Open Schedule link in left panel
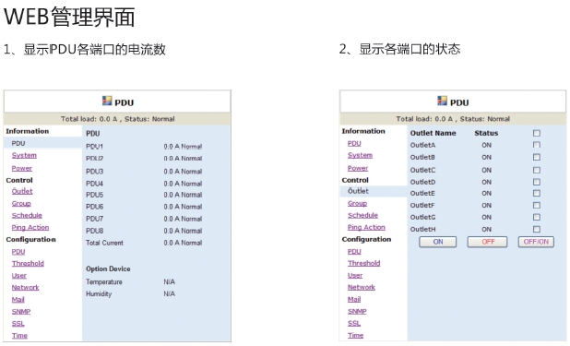This screenshot has height=346, width=570. click(27, 215)
